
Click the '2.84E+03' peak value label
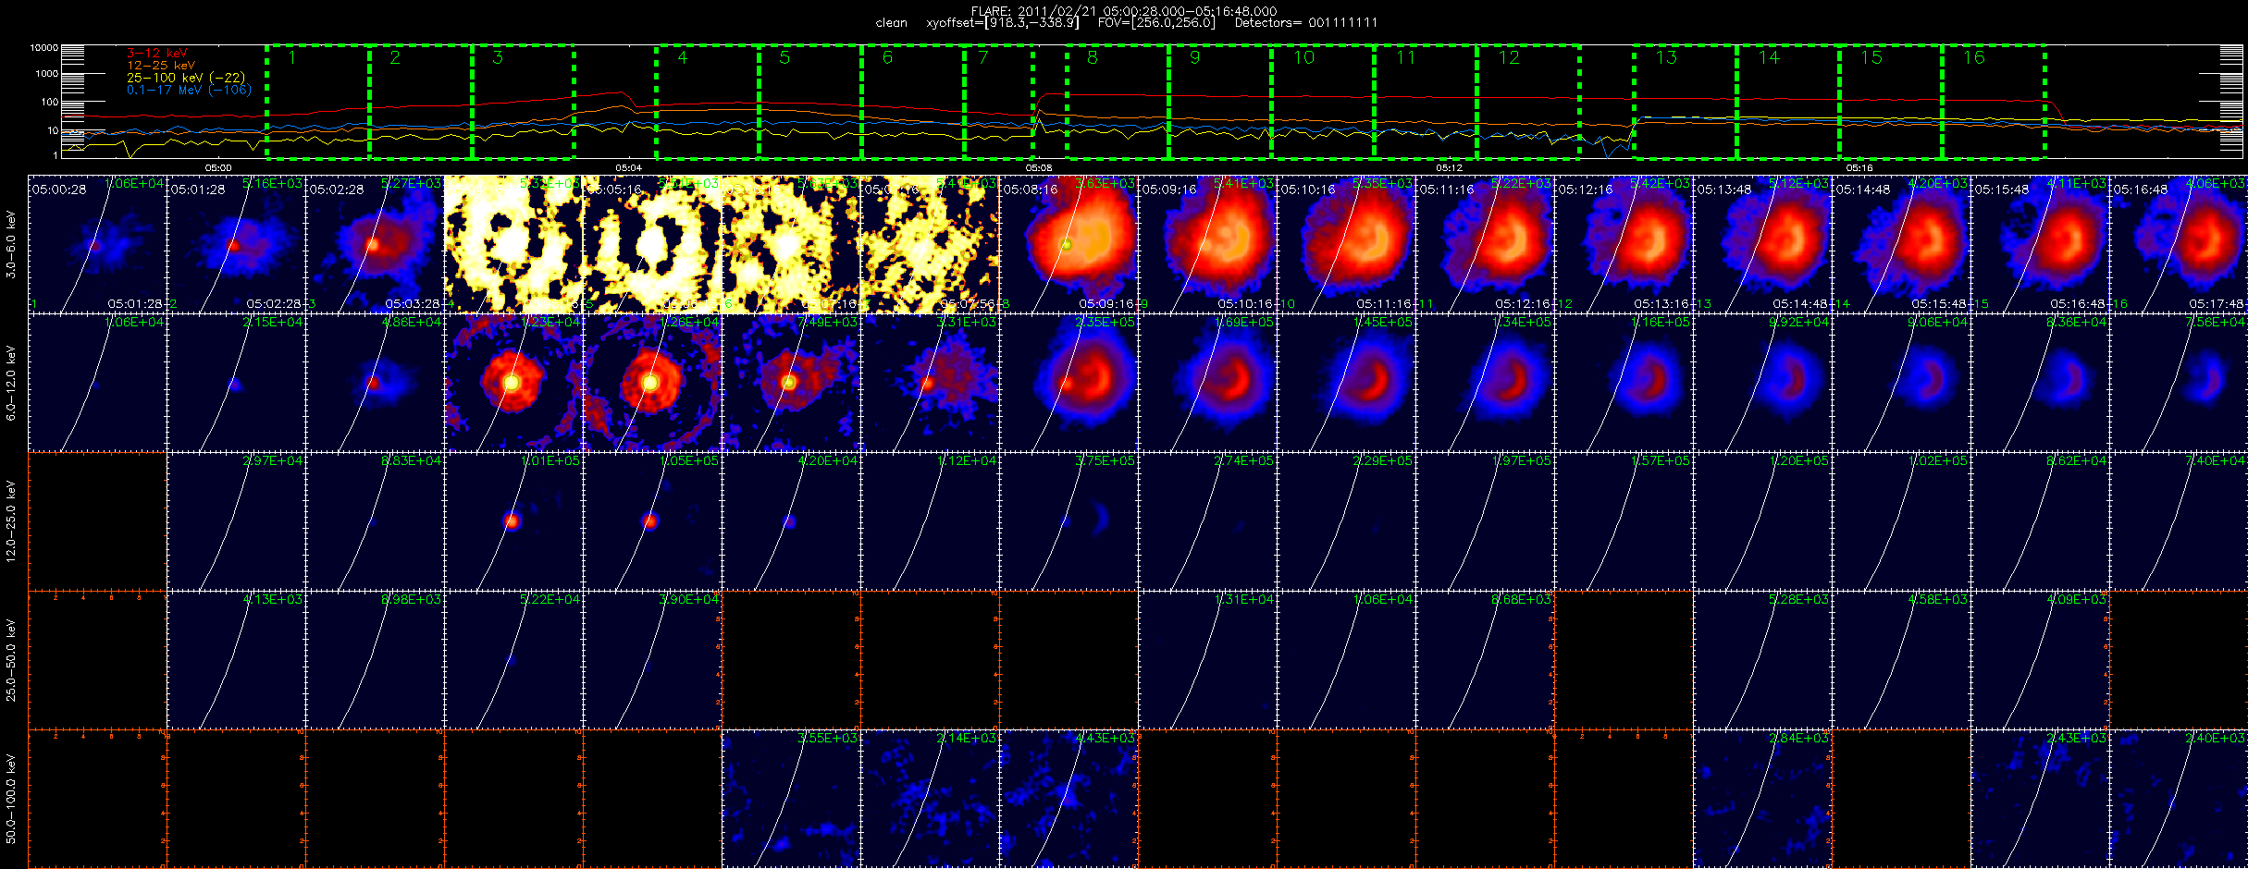[x=1799, y=739]
